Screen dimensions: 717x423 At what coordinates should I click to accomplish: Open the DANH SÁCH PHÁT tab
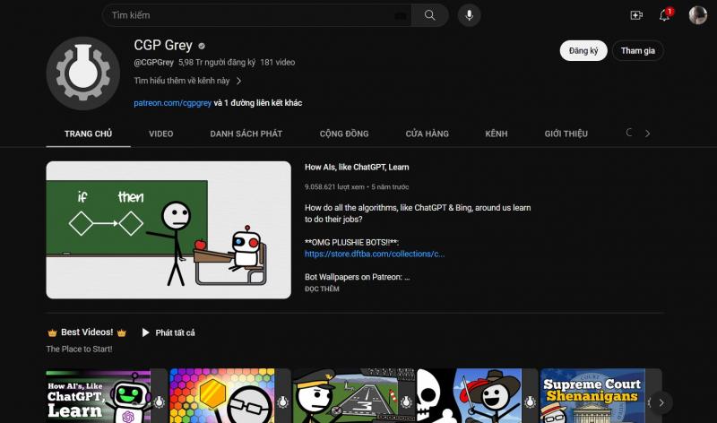point(246,134)
